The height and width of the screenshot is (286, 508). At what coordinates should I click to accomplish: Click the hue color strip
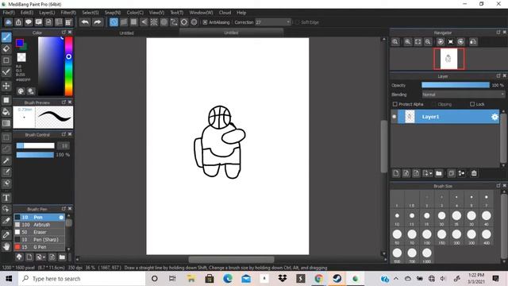(69, 66)
